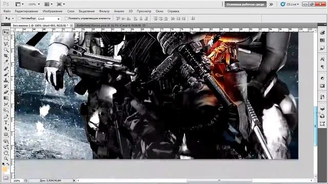Select the Quick Selection tool
This screenshot has height=184, width=328.
(6, 50)
